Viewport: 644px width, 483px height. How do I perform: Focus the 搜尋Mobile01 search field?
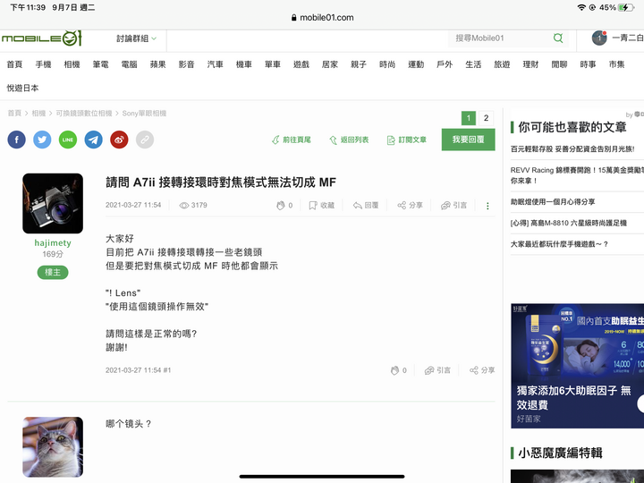pyautogui.click(x=501, y=38)
